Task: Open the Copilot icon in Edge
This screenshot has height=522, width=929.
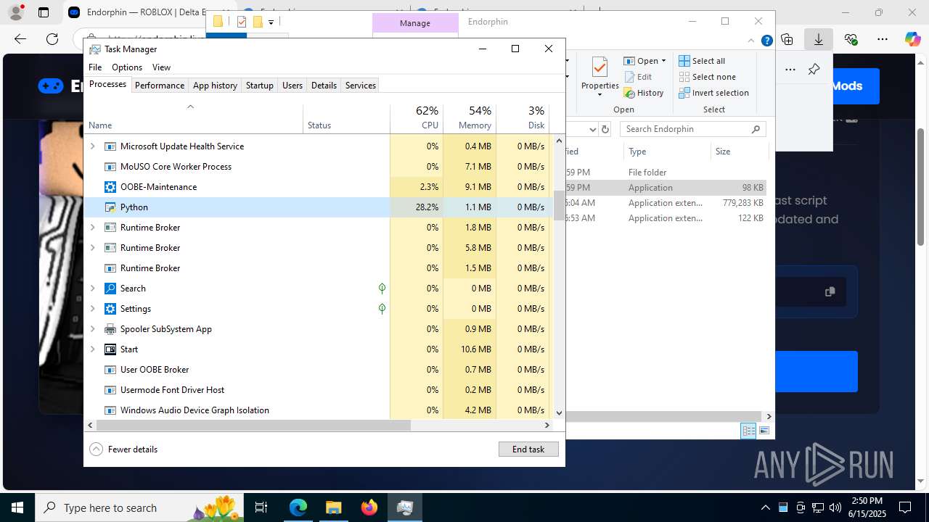Action: [913, 39]
